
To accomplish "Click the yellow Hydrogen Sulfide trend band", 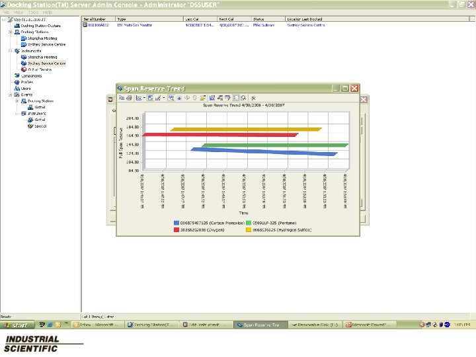I will point(246,130).
